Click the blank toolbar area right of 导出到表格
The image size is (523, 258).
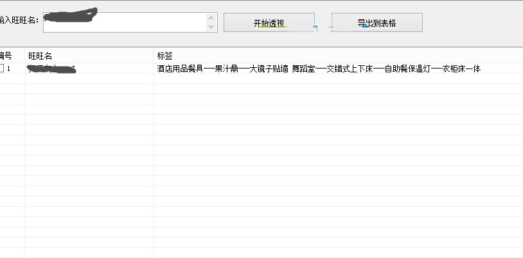click(472, 22)
